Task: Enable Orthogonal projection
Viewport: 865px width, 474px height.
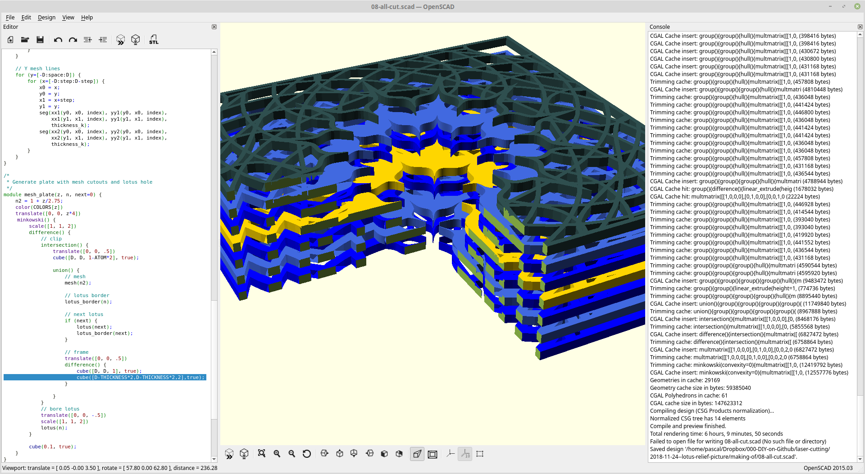Action: pos(432,454)
